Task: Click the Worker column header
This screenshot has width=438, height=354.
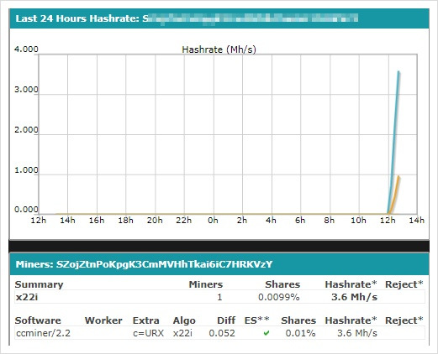Action: pyautogui.click(x=103, y=320)
